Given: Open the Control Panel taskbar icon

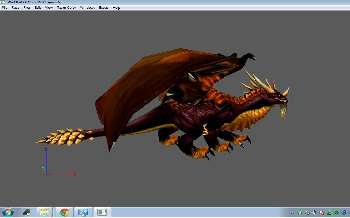Looking at the screenshot, I should point(83,212).
